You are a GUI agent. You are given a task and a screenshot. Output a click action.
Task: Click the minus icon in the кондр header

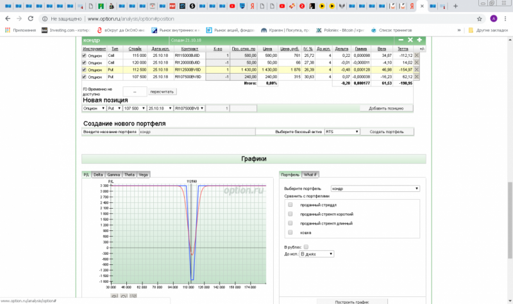coord(401,40)
